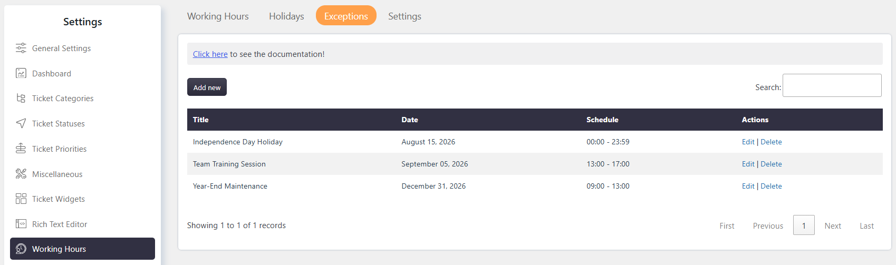
Task: Click the Working Hours clock icon
Action: [x=21, y=249]
